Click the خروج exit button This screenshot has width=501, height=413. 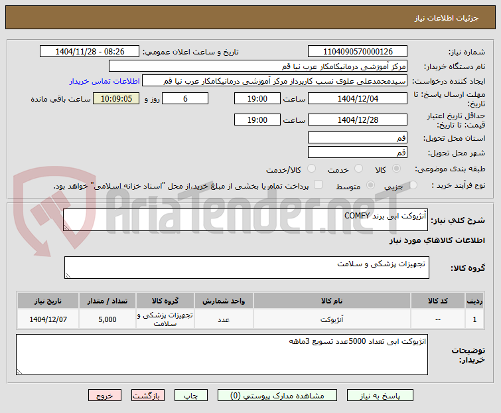(x=105, y=395)
